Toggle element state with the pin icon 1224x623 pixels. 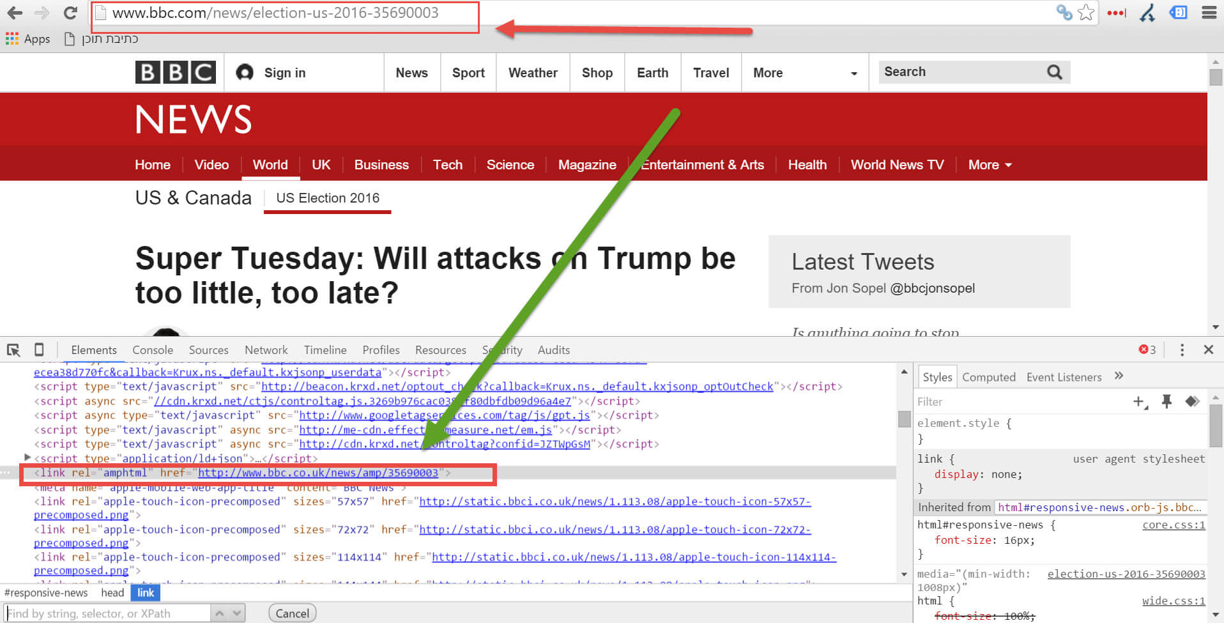[x=1167, y=402]
